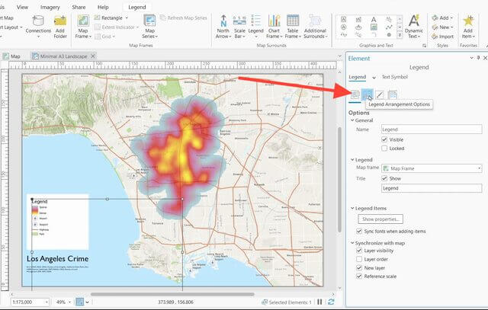Select the point graphic tool in gallery
The height and width of the screenshot is (310, 488).
(389, 35)
